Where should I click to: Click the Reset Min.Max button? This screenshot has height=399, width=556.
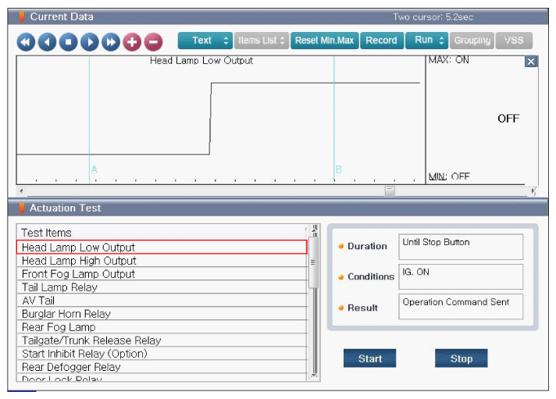(323, 41)
